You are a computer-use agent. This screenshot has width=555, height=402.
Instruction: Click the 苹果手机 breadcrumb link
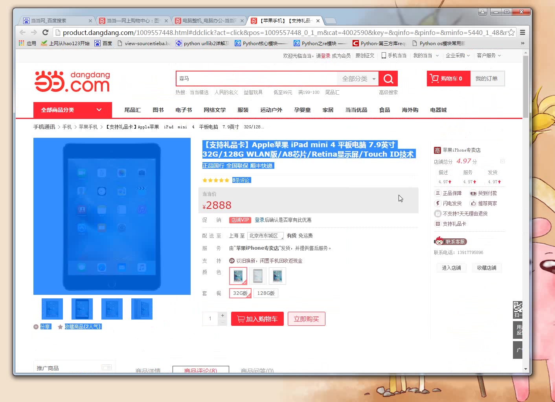[88, 127]
